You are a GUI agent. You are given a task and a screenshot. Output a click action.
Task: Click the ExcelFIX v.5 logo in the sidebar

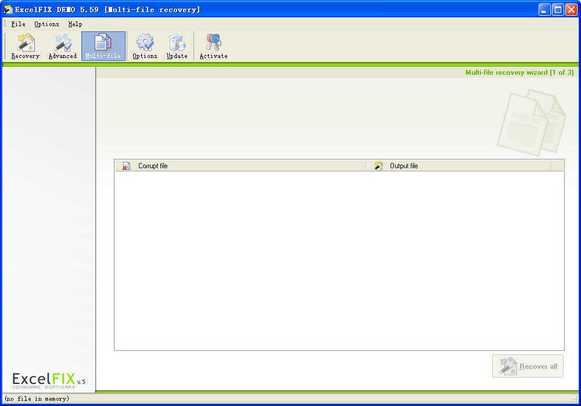point(49,380)
